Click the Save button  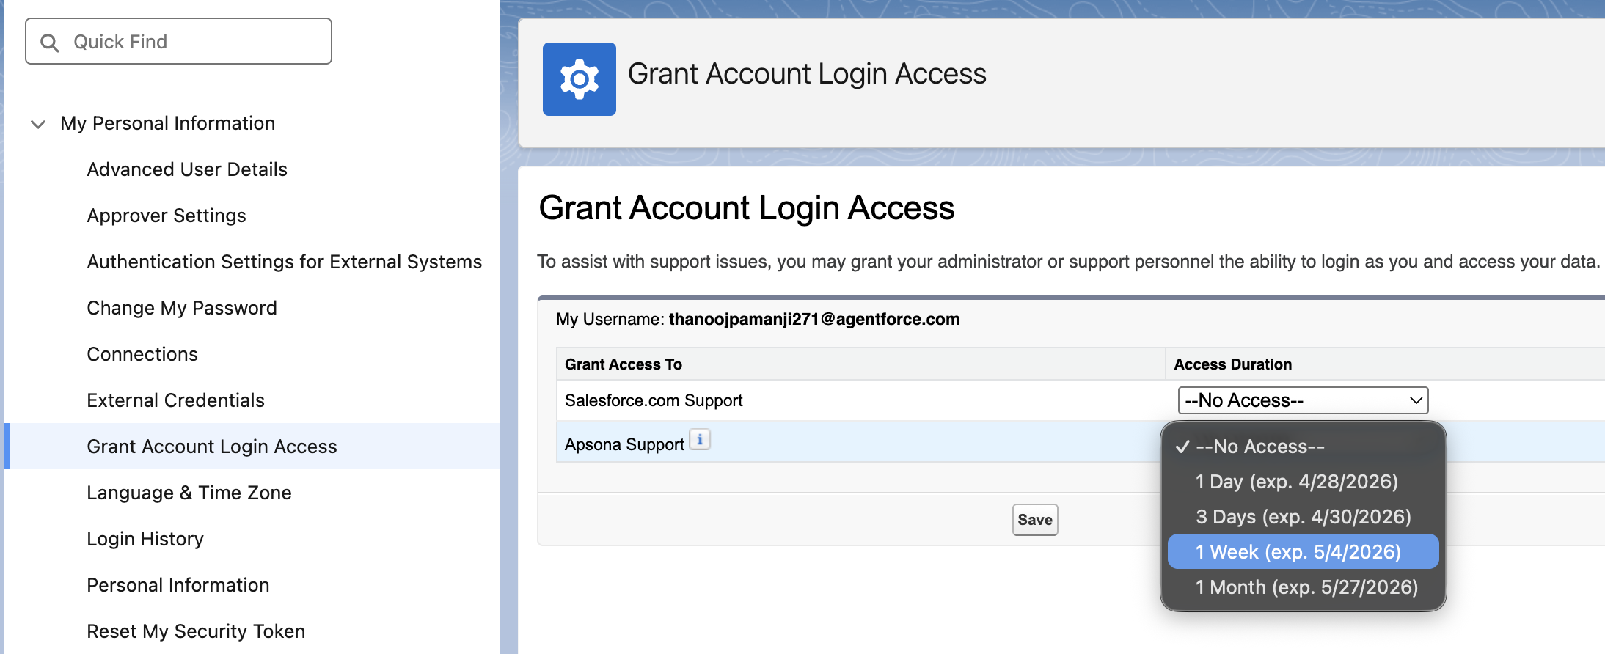pos(1035,520)
